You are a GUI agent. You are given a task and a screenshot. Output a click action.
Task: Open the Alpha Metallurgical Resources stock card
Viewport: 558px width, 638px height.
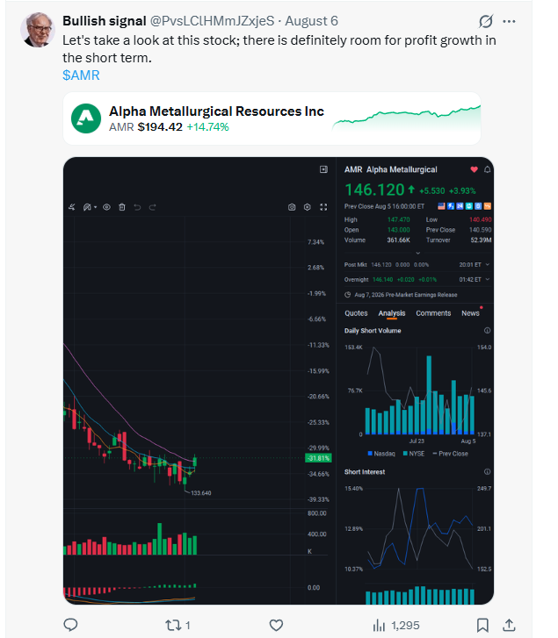(272, 118)
